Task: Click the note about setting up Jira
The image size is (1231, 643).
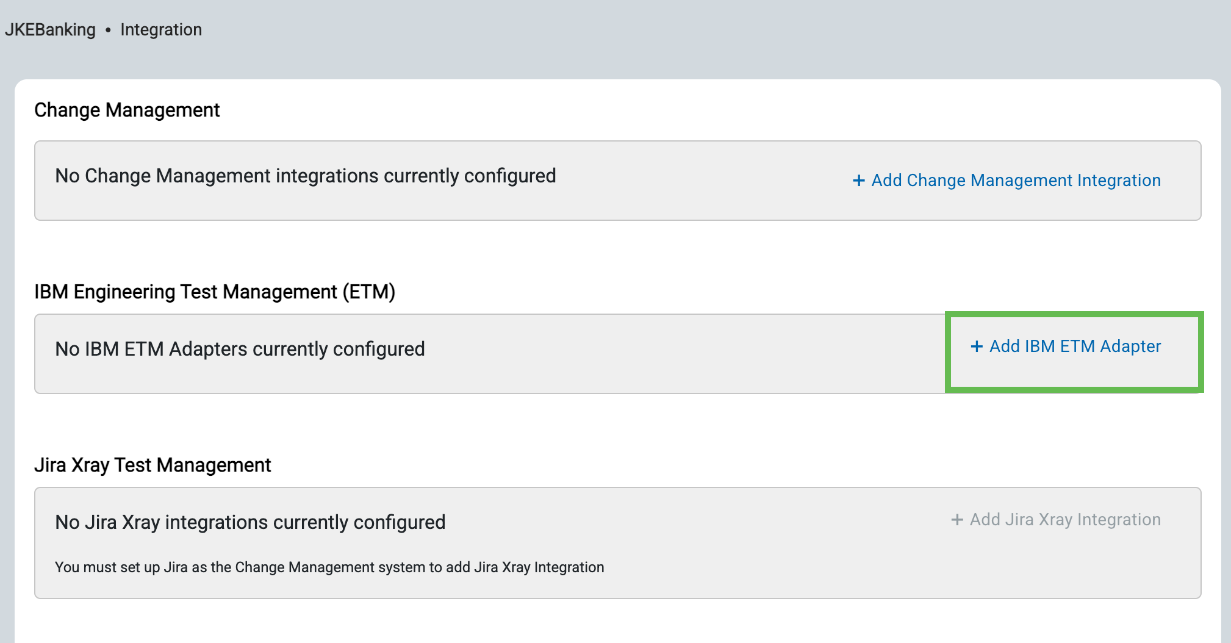Action: tap(329, 567)
